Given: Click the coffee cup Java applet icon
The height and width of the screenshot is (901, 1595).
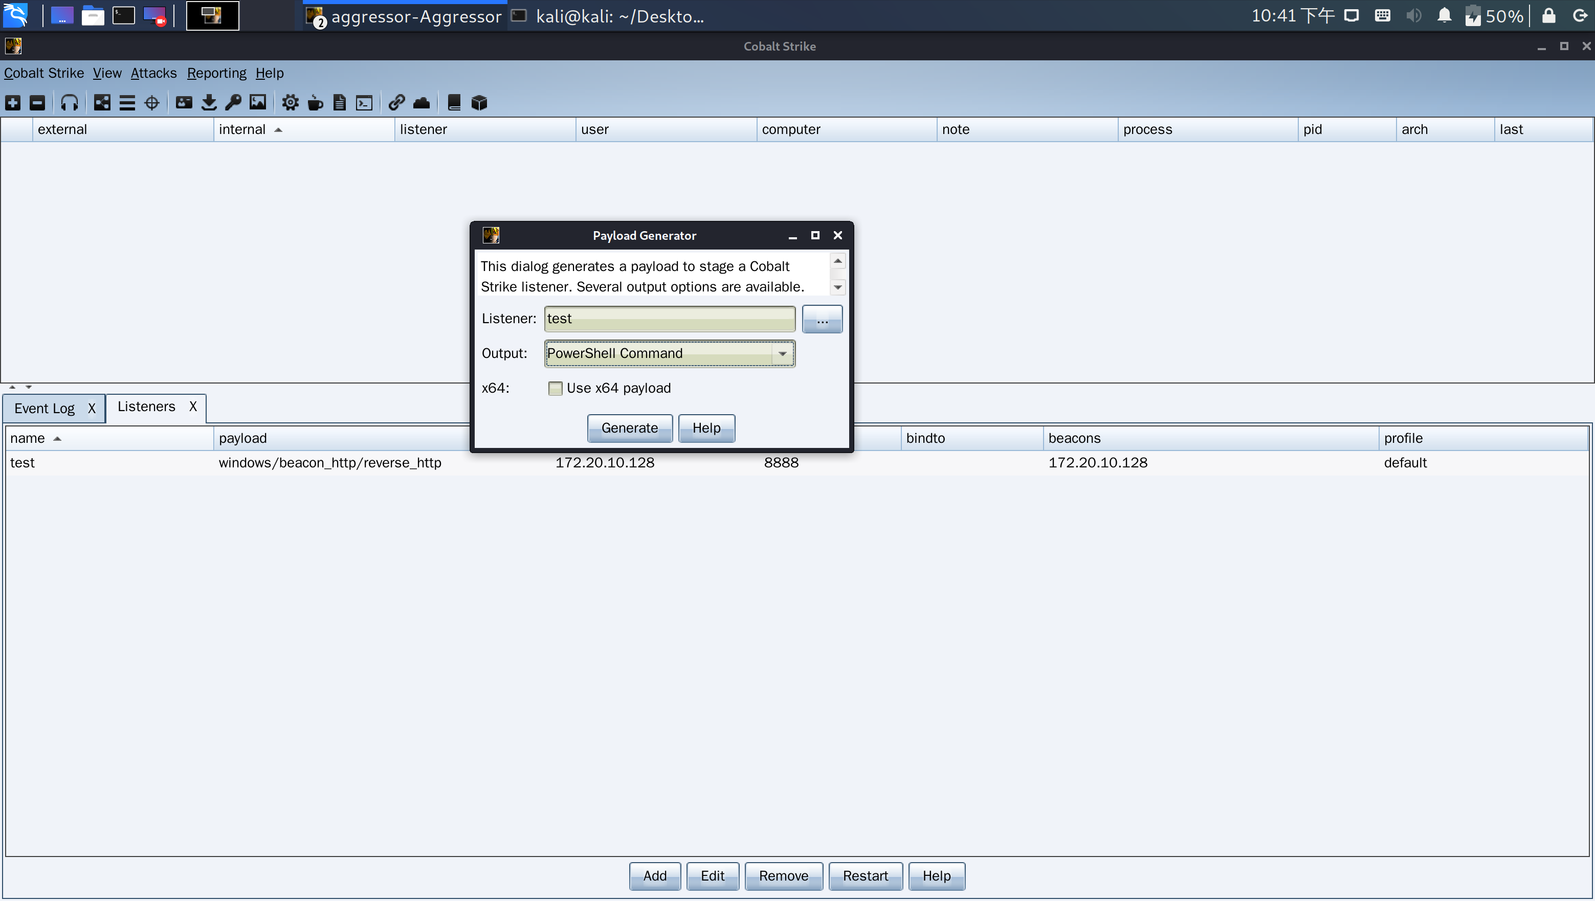Looking at the screenshot, I should point(315,103).
